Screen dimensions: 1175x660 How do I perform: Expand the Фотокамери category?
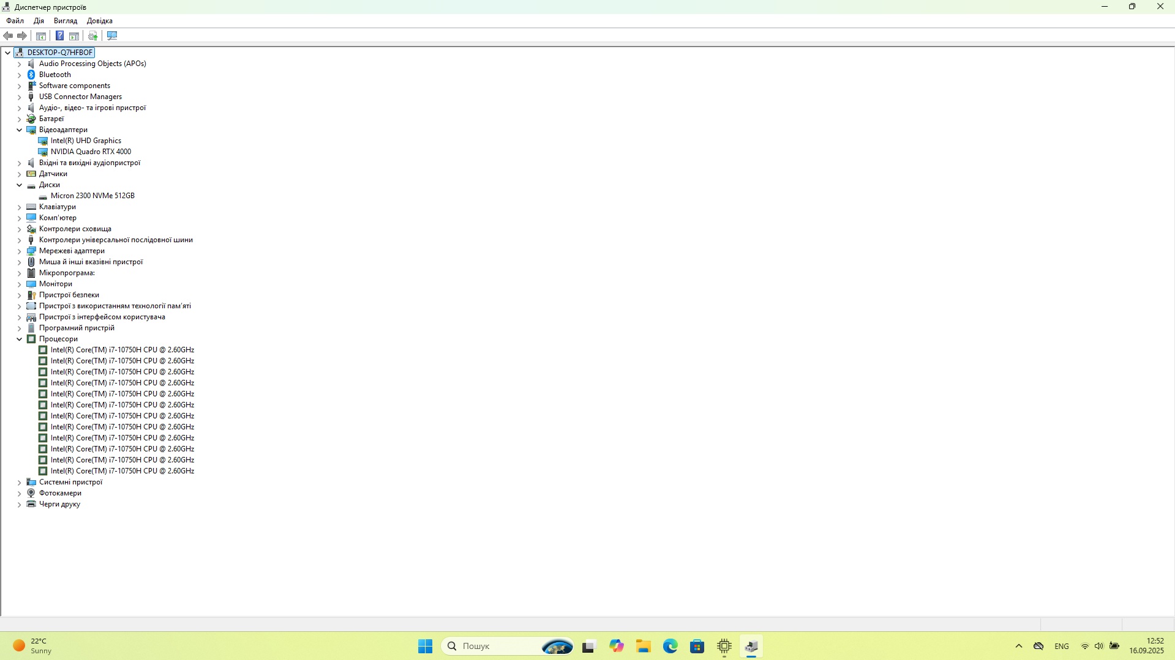(19, 493)
